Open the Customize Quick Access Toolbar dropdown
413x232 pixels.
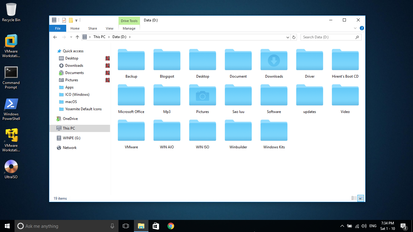76,20
